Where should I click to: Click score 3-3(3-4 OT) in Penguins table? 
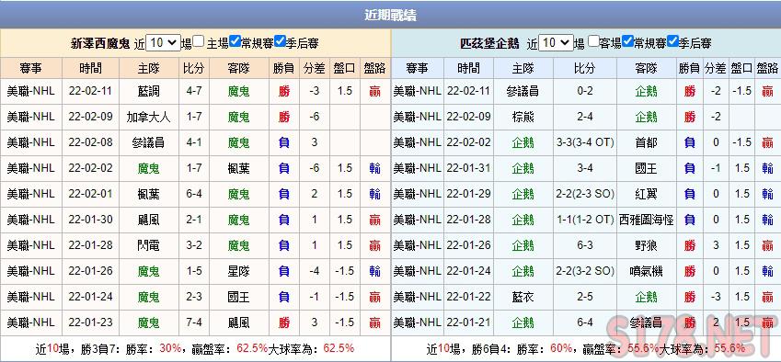[x=585, y=142]
